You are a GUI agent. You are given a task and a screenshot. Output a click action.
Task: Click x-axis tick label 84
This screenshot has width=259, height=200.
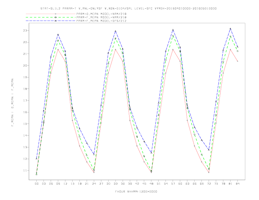pos(237,184)
